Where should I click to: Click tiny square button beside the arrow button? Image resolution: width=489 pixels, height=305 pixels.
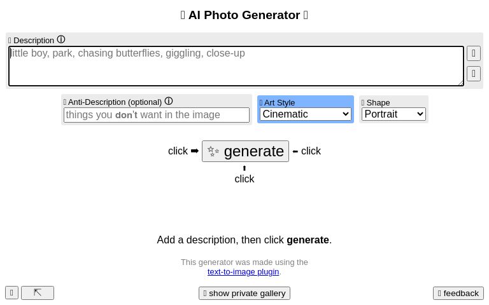click(11, 293)
